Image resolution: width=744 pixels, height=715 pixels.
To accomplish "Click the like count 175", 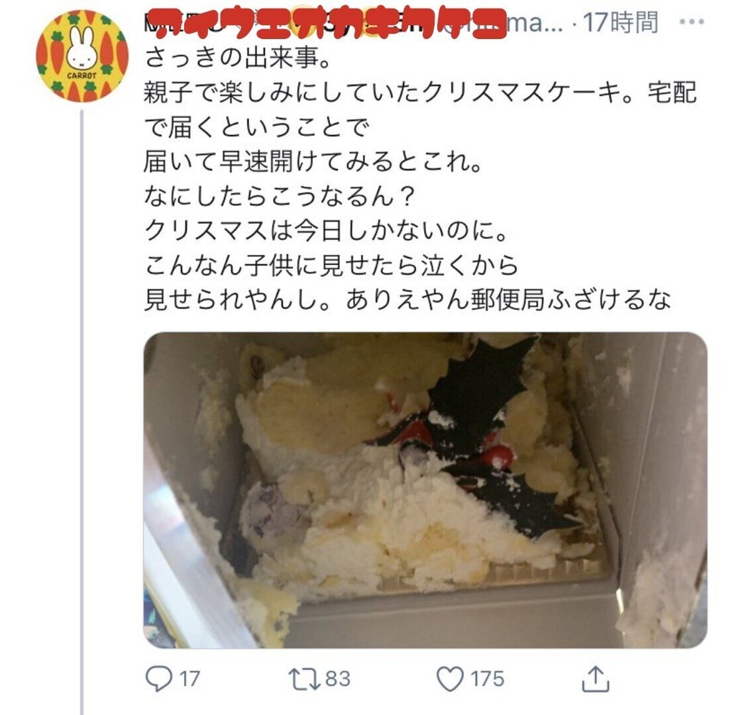I will tap(488, 679).
